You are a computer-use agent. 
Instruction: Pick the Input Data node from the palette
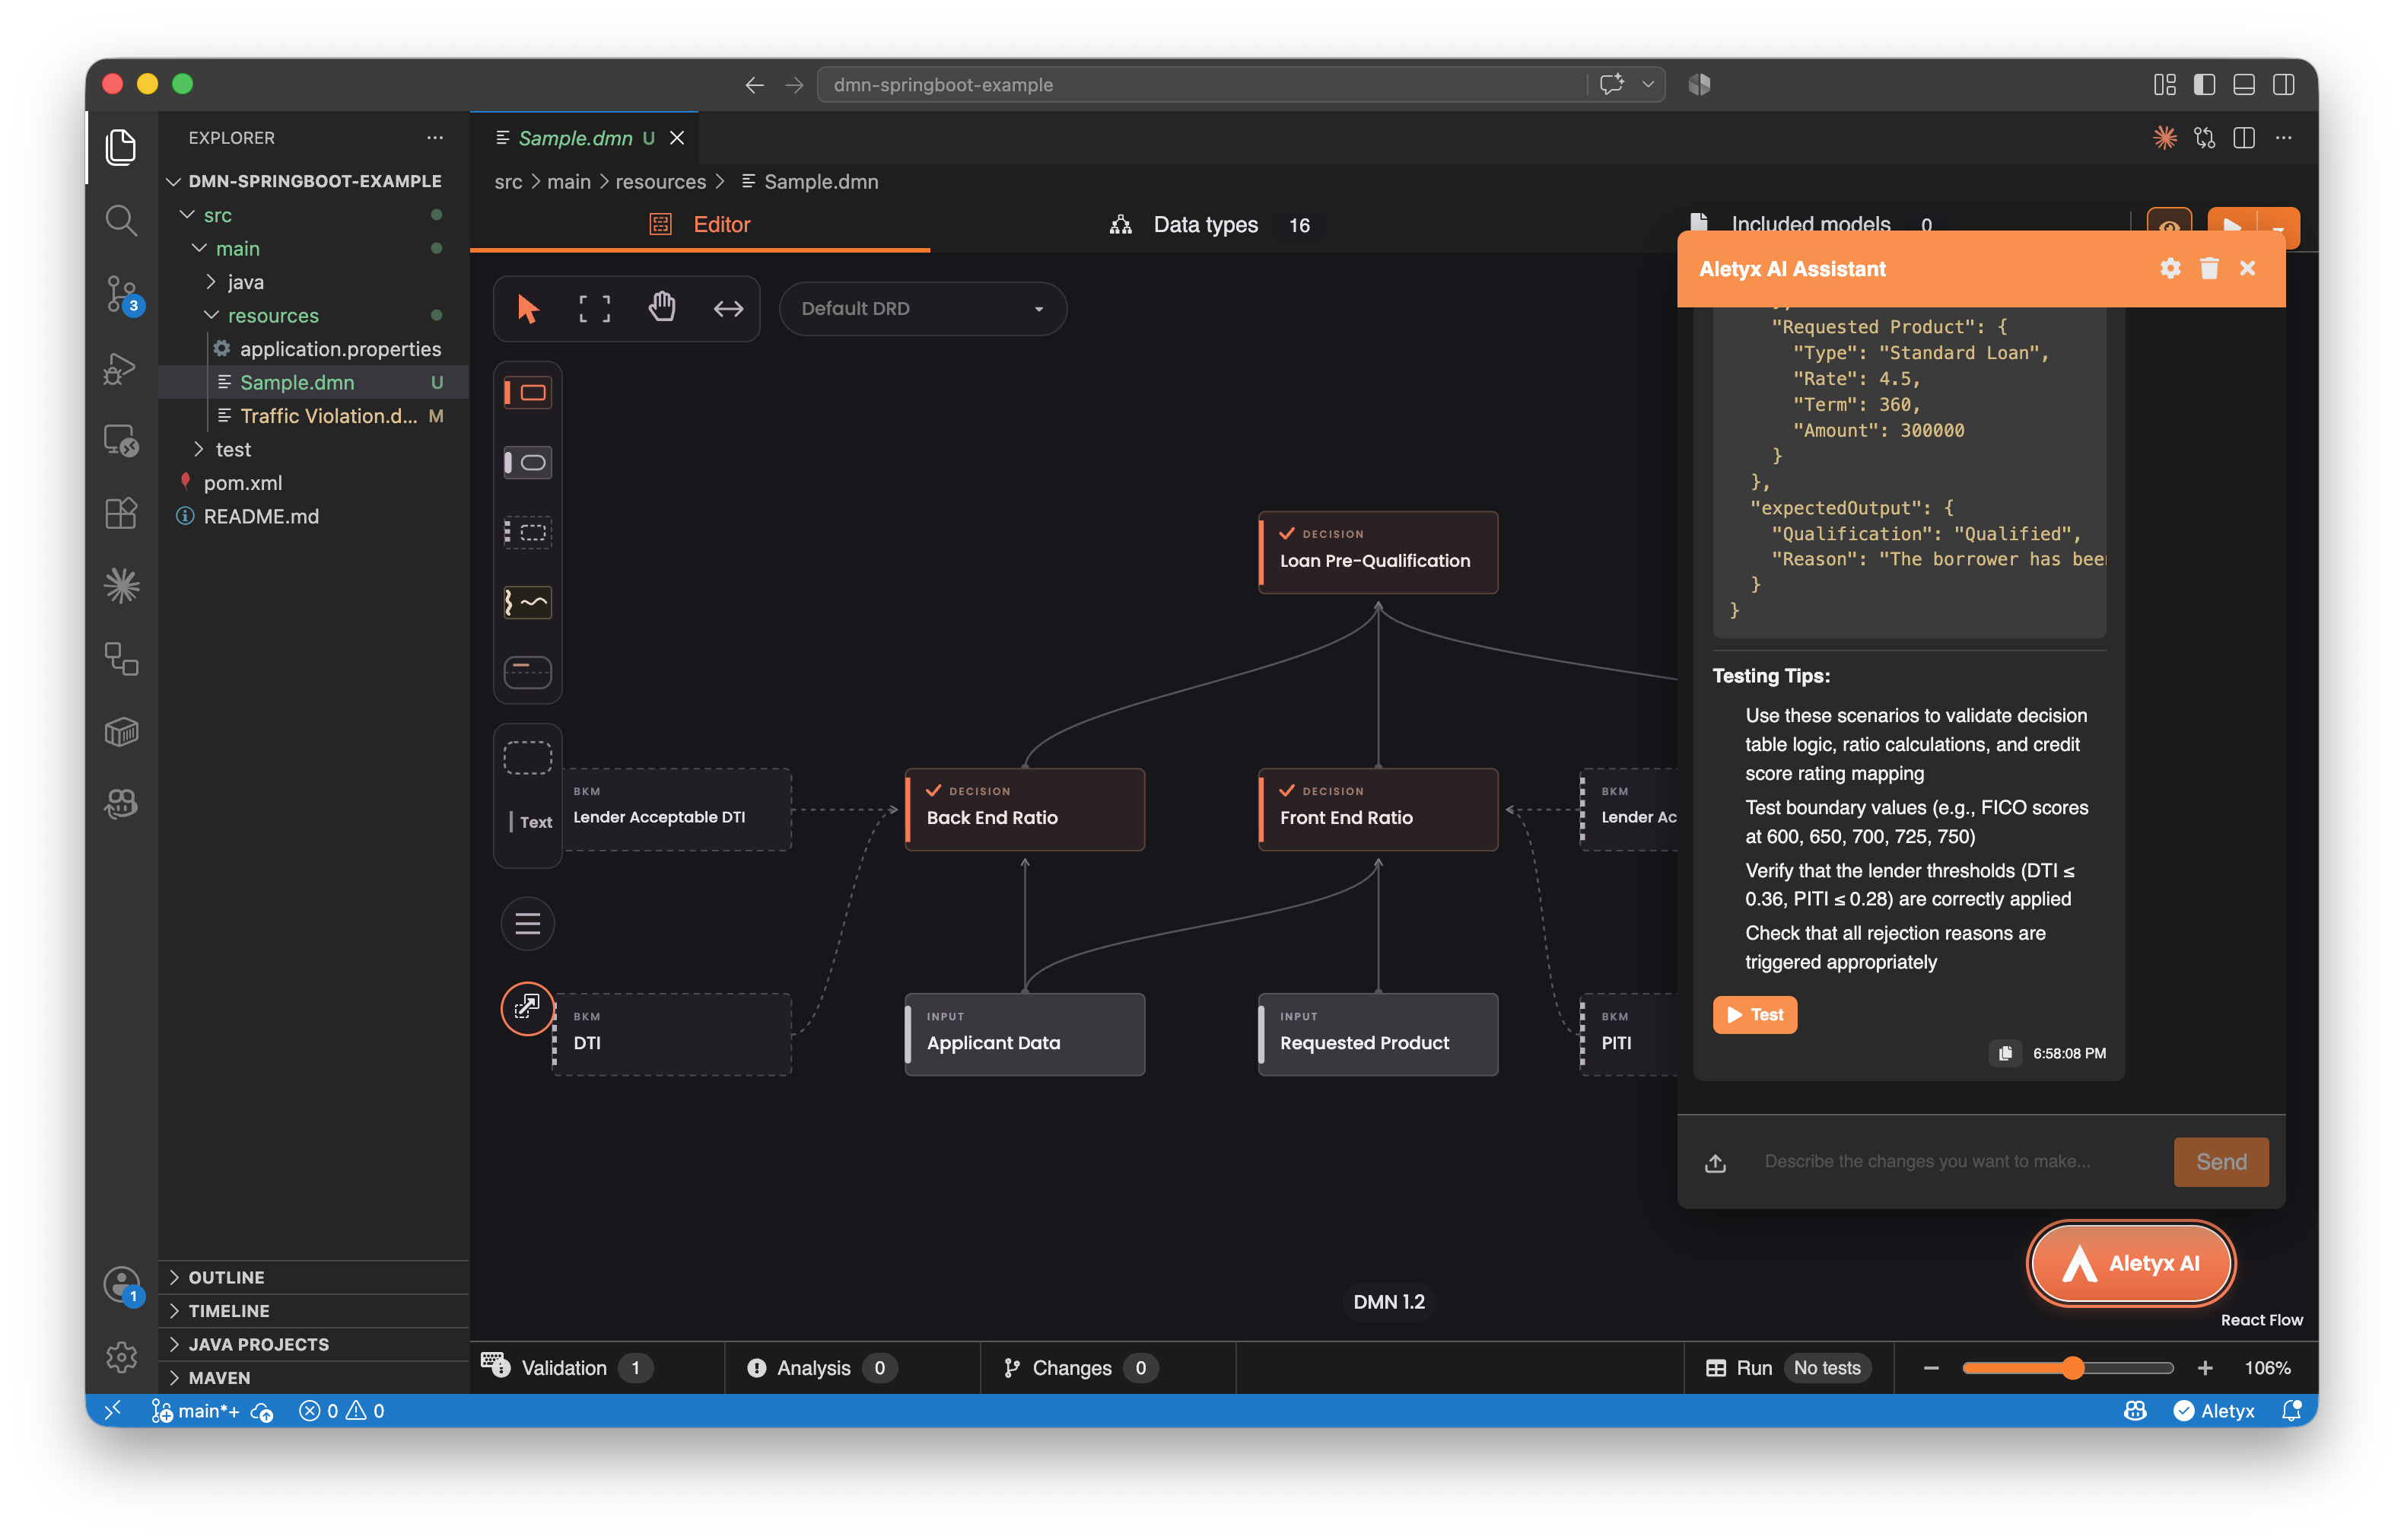[528, 462]
